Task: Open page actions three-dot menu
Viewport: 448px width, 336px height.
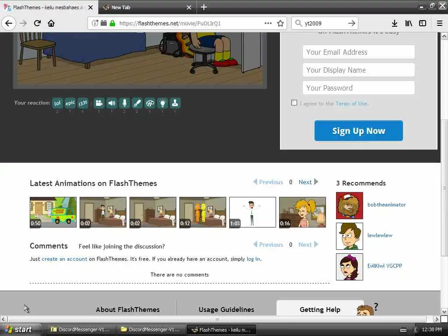Action: 268,23
